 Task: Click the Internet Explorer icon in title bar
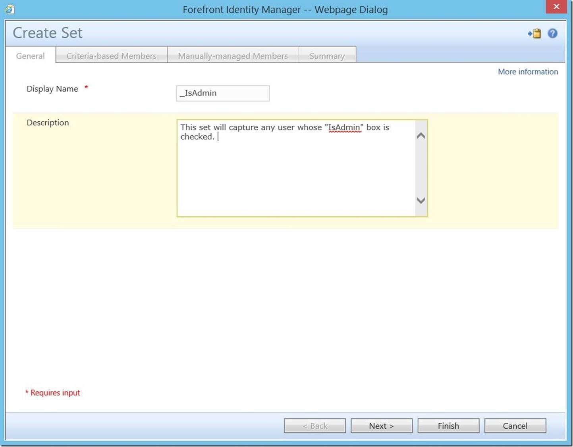coord(10,9)
